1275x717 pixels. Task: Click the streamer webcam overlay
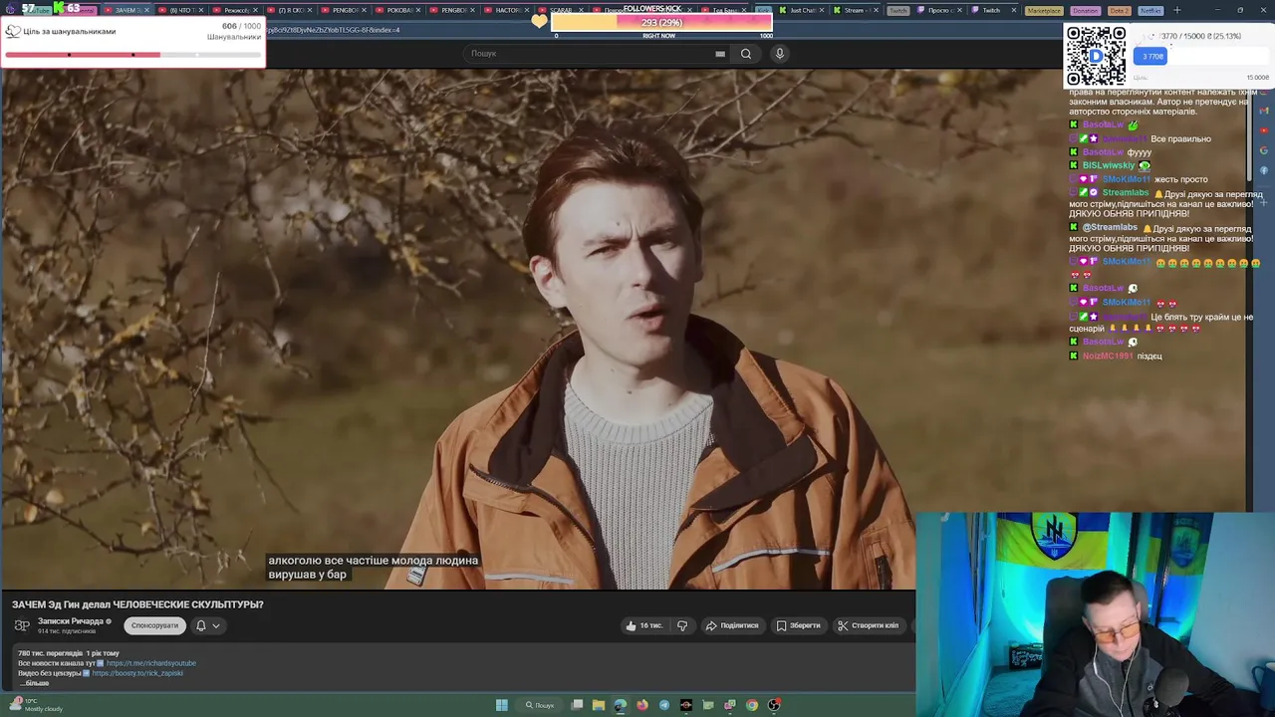[1095, 615]
